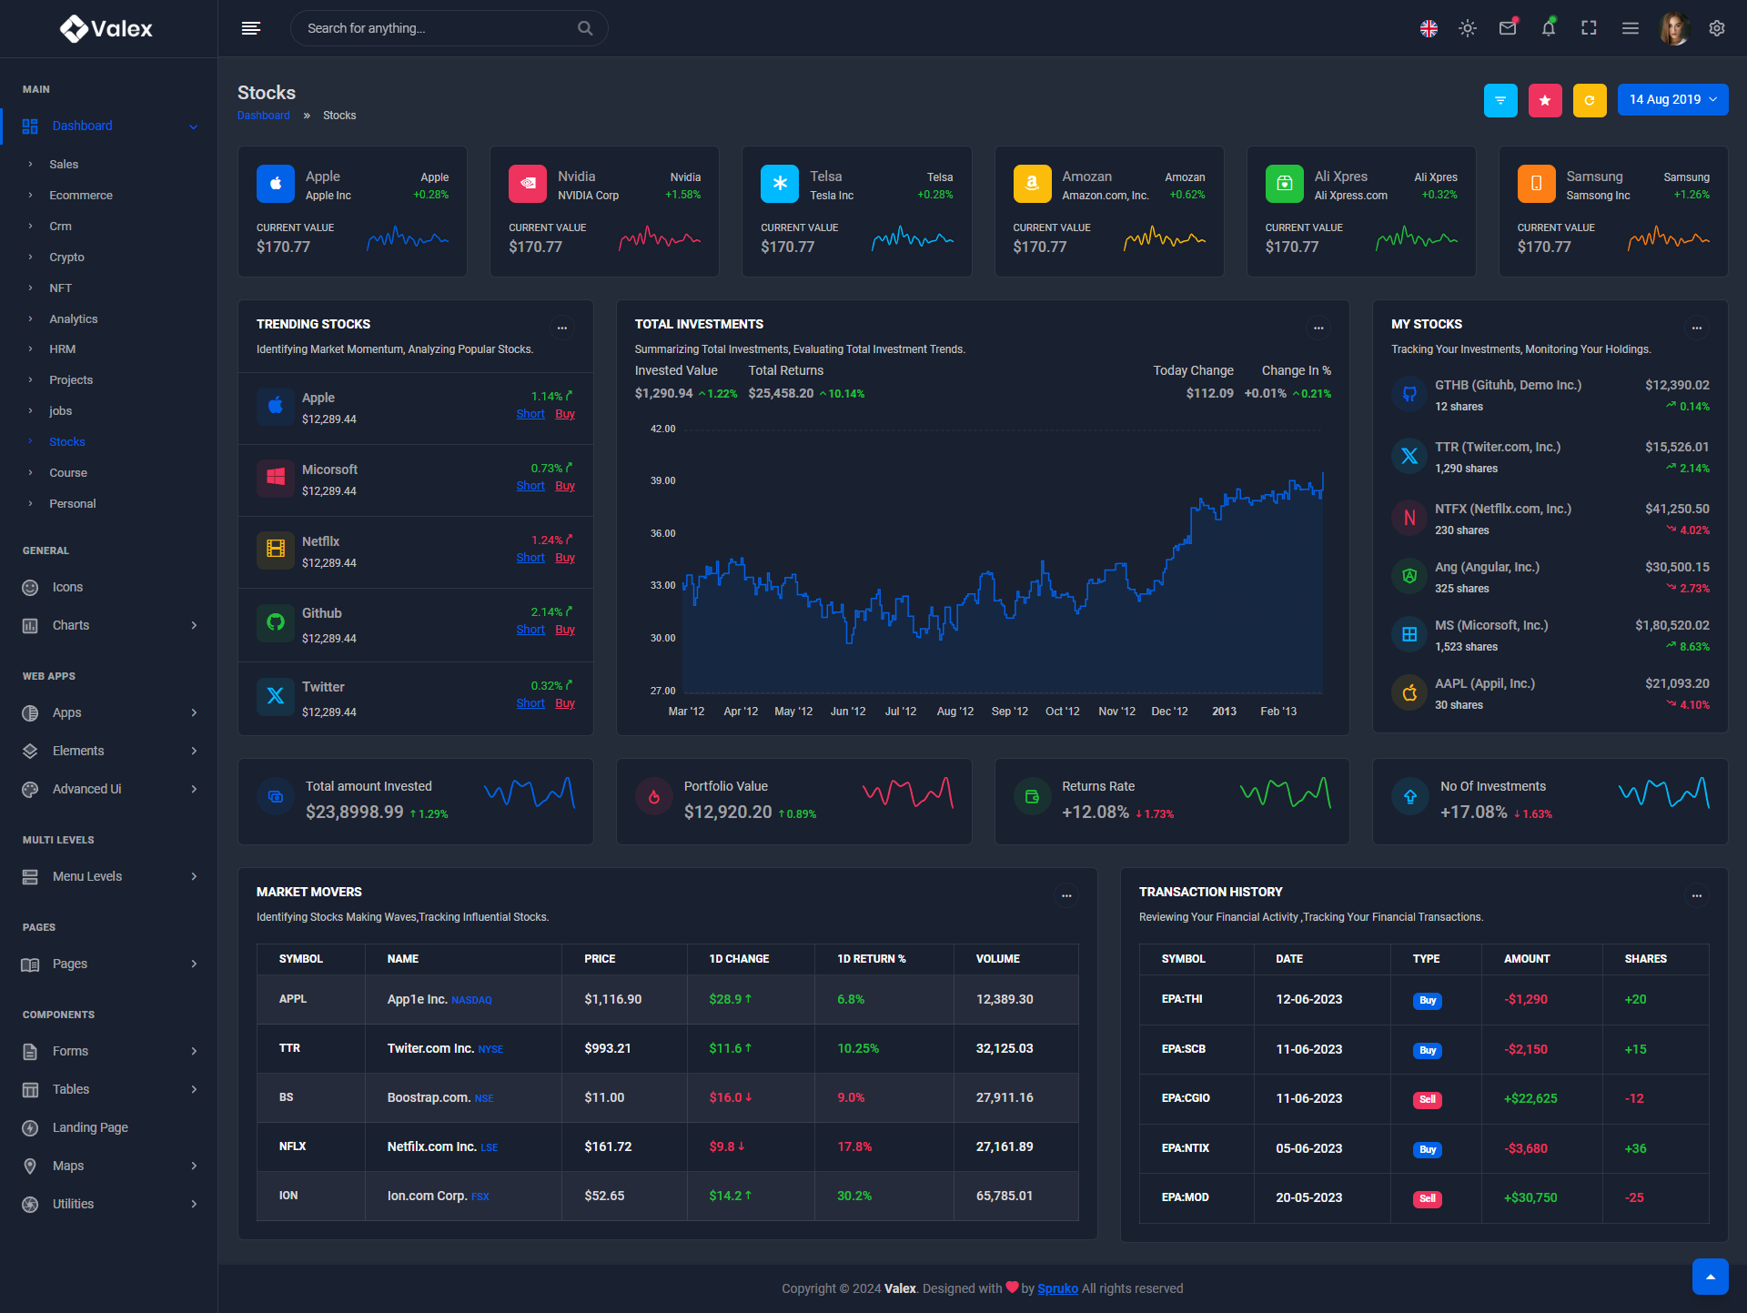Click Buy link for Netflix stock
The width and height of the screenshot is (1747, 1313).
565,558
